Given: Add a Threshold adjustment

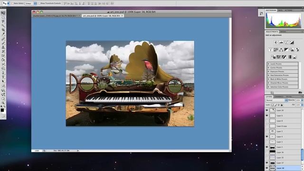Looking at the screenshot, I should coord(284,57).
